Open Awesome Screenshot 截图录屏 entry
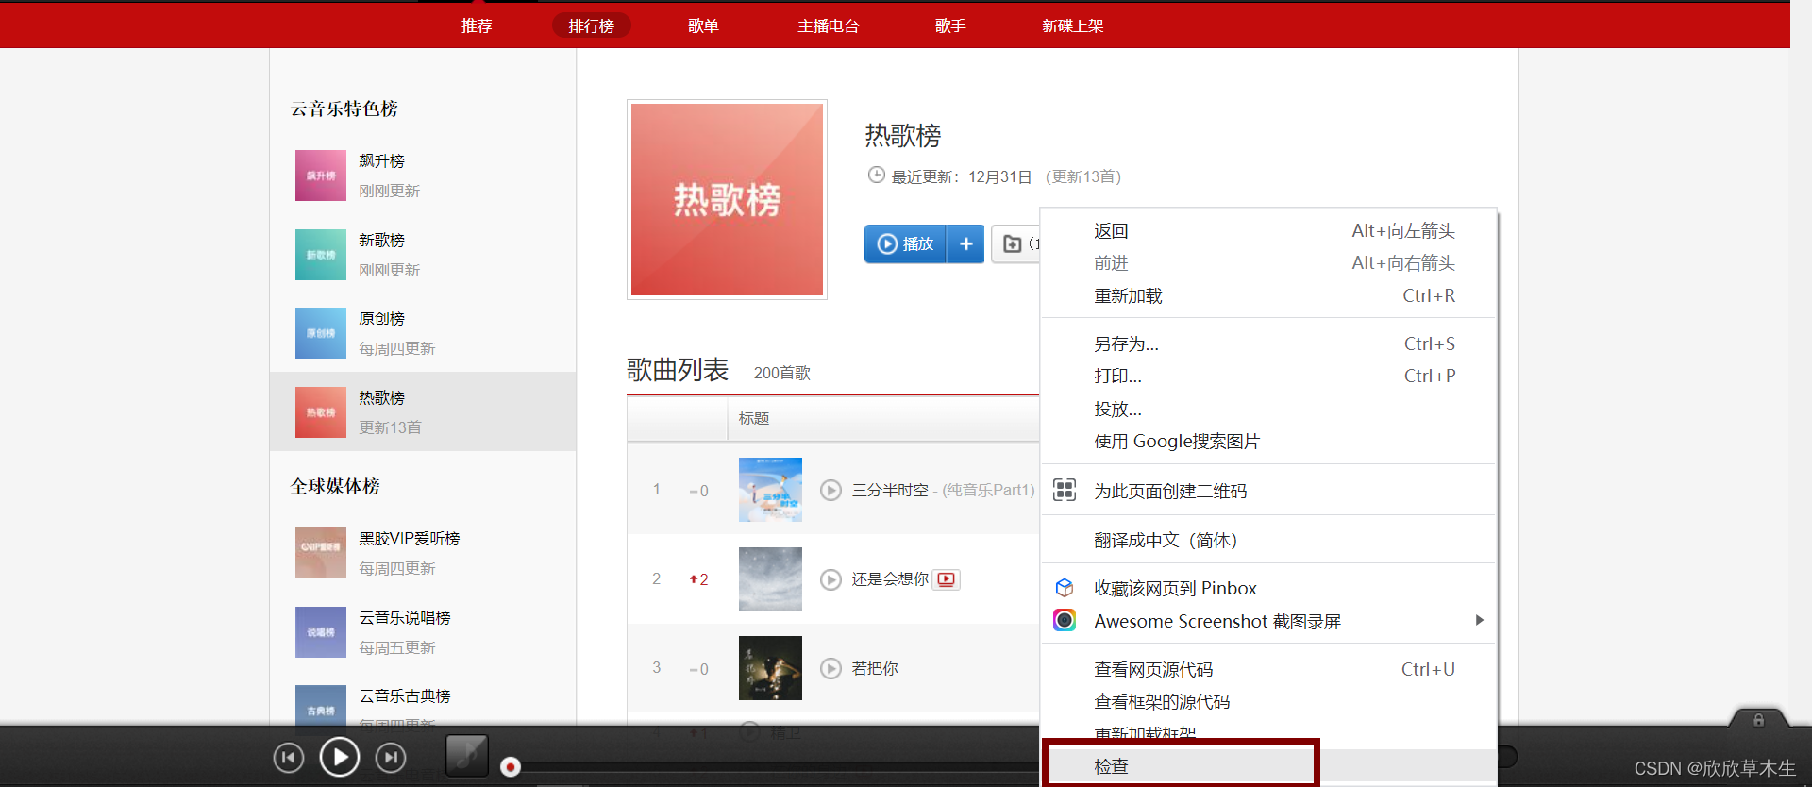1812x787 pixels. pos(1268,621)
